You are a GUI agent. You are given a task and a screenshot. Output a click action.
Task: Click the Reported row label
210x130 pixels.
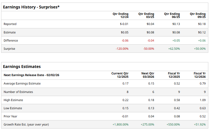(10, 24)
